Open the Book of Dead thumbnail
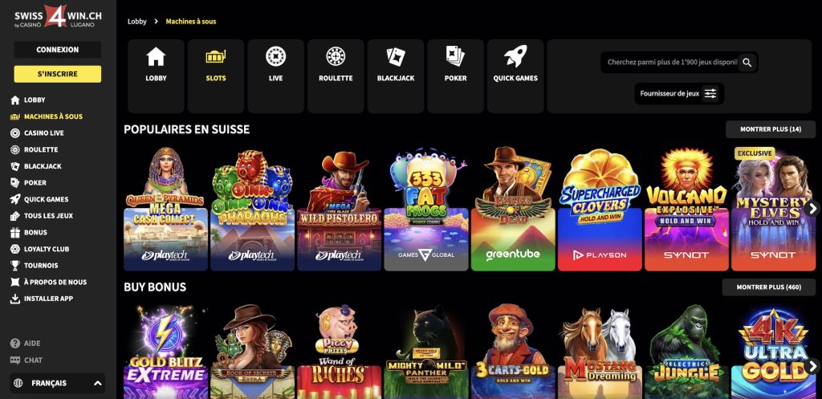The image size is (822, 399). coord(513,209)
